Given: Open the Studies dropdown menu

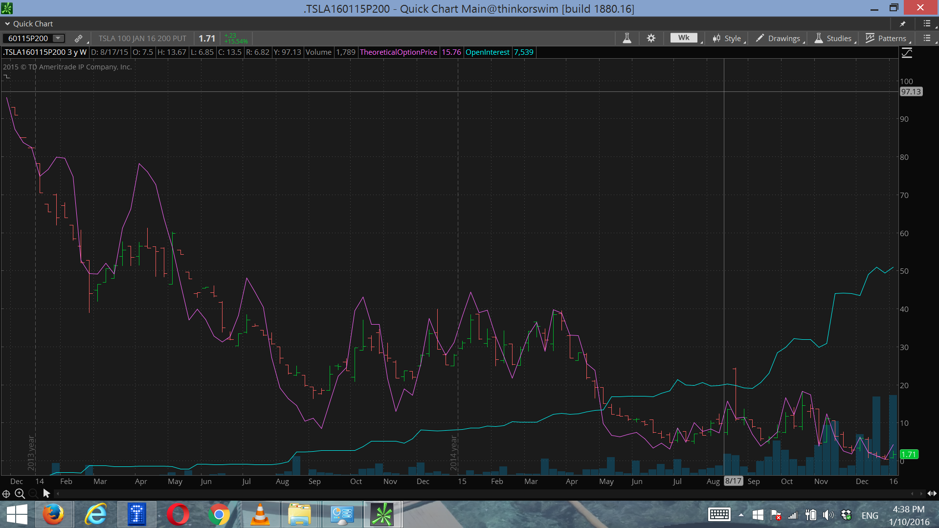Looking at the screenshot, I should (834, 38).
